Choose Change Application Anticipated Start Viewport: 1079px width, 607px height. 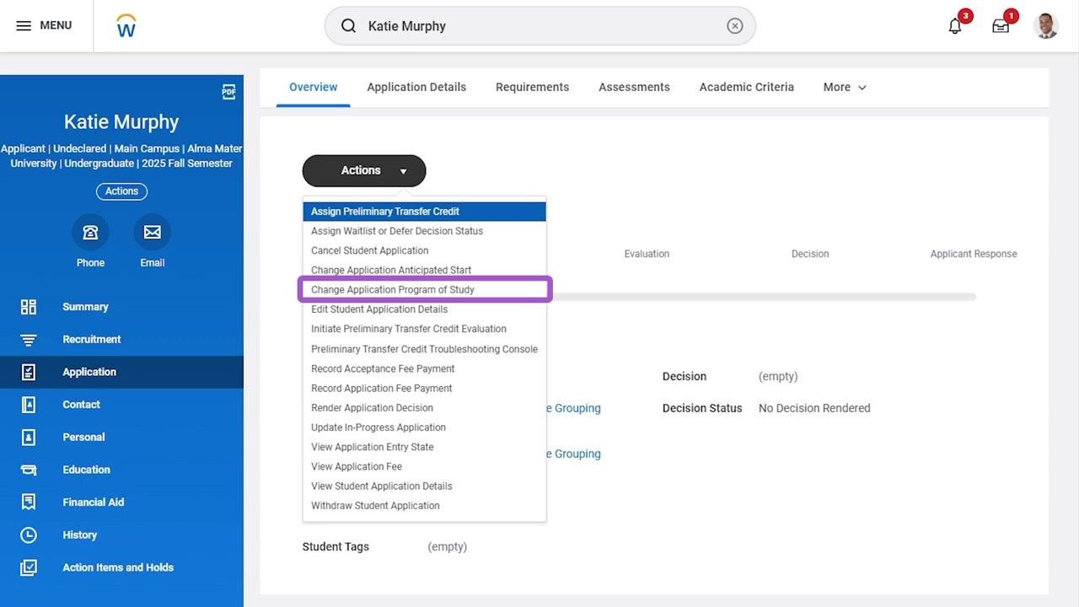(425, 270)
